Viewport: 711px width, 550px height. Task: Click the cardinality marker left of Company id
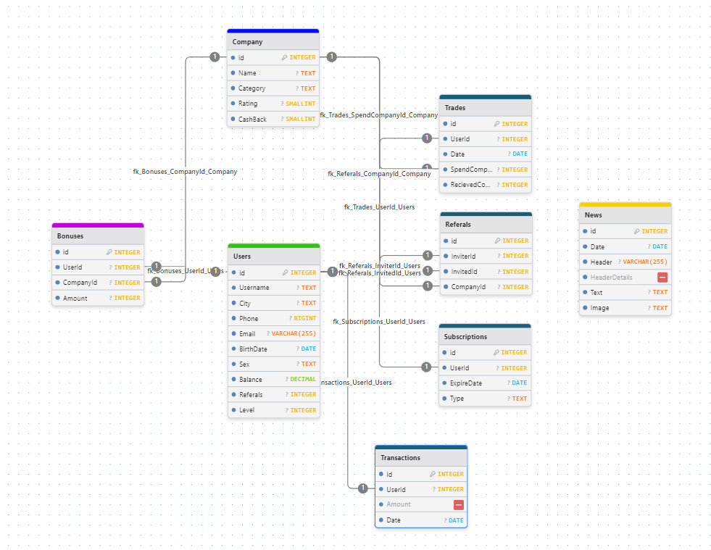point(215,57)
